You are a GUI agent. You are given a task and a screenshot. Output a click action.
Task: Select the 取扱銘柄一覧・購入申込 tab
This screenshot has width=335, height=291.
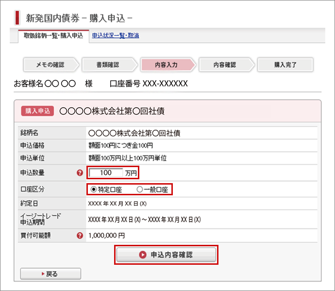click(x=53, y=35)
